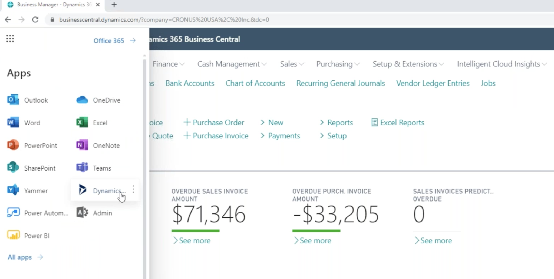Click the Dynamics 365 Business Central title
The image size is (554, 279).
(x=194, y=39)
